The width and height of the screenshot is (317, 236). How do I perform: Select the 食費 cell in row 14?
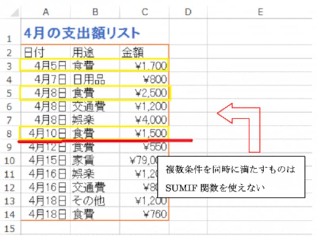(95, 214)
